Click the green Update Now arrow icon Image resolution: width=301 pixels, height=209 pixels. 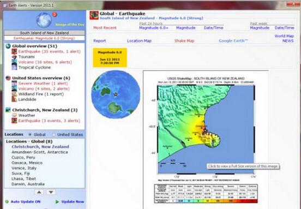click(57, 202)
